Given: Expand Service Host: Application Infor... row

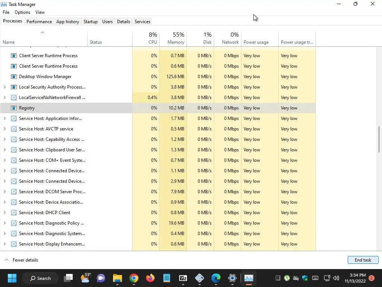Looking at the screenshot, I should [x=4, y=118].
